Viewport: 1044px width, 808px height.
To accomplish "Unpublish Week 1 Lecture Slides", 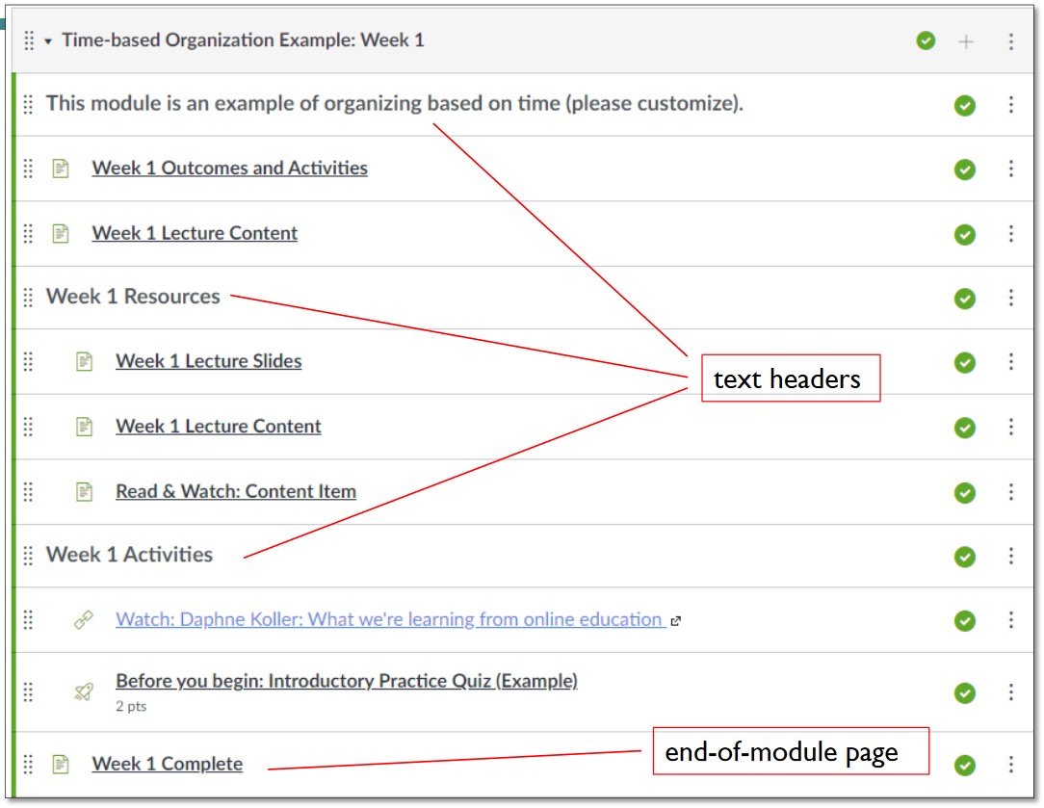I will pyautogui.click(x=965, y=362).
